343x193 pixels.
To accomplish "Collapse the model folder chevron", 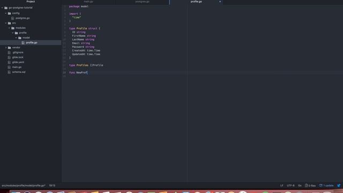I will pyautogui.click(x=17, y=38).
